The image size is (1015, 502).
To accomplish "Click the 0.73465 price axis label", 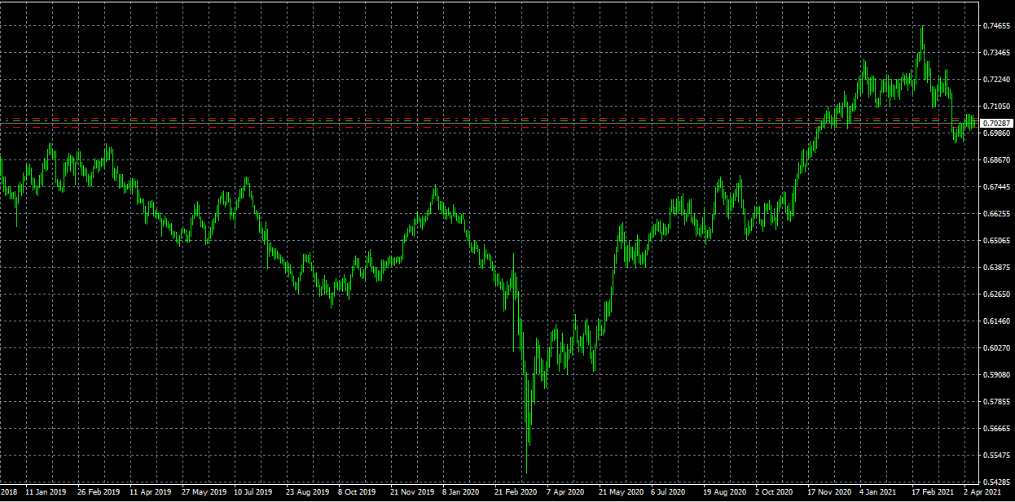I will pyautogui.click(x=996, y=53).
